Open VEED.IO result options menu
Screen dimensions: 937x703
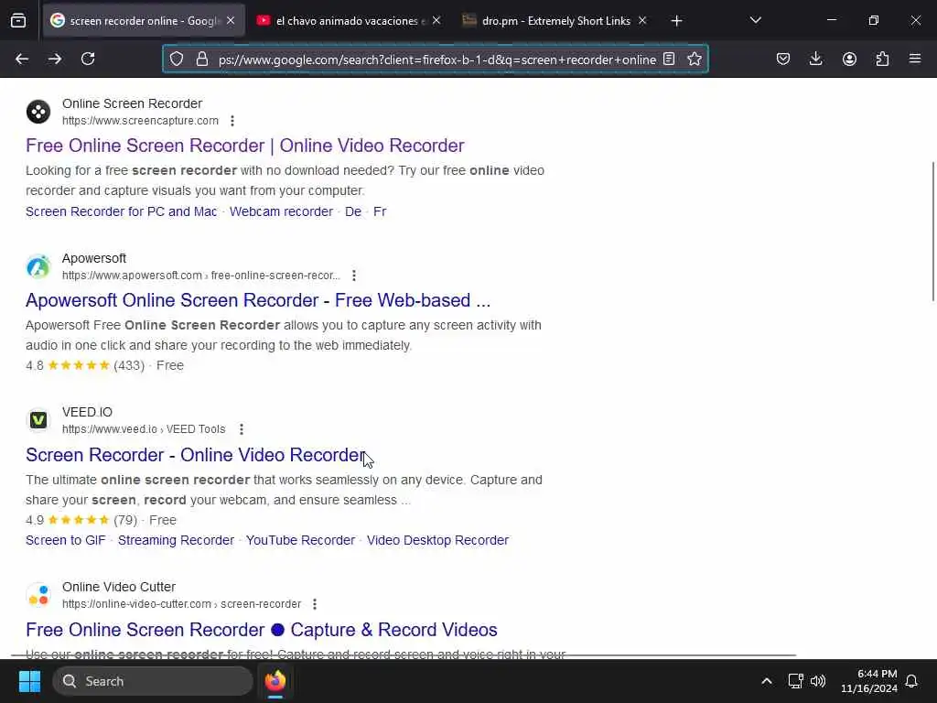tap(242, 429)
